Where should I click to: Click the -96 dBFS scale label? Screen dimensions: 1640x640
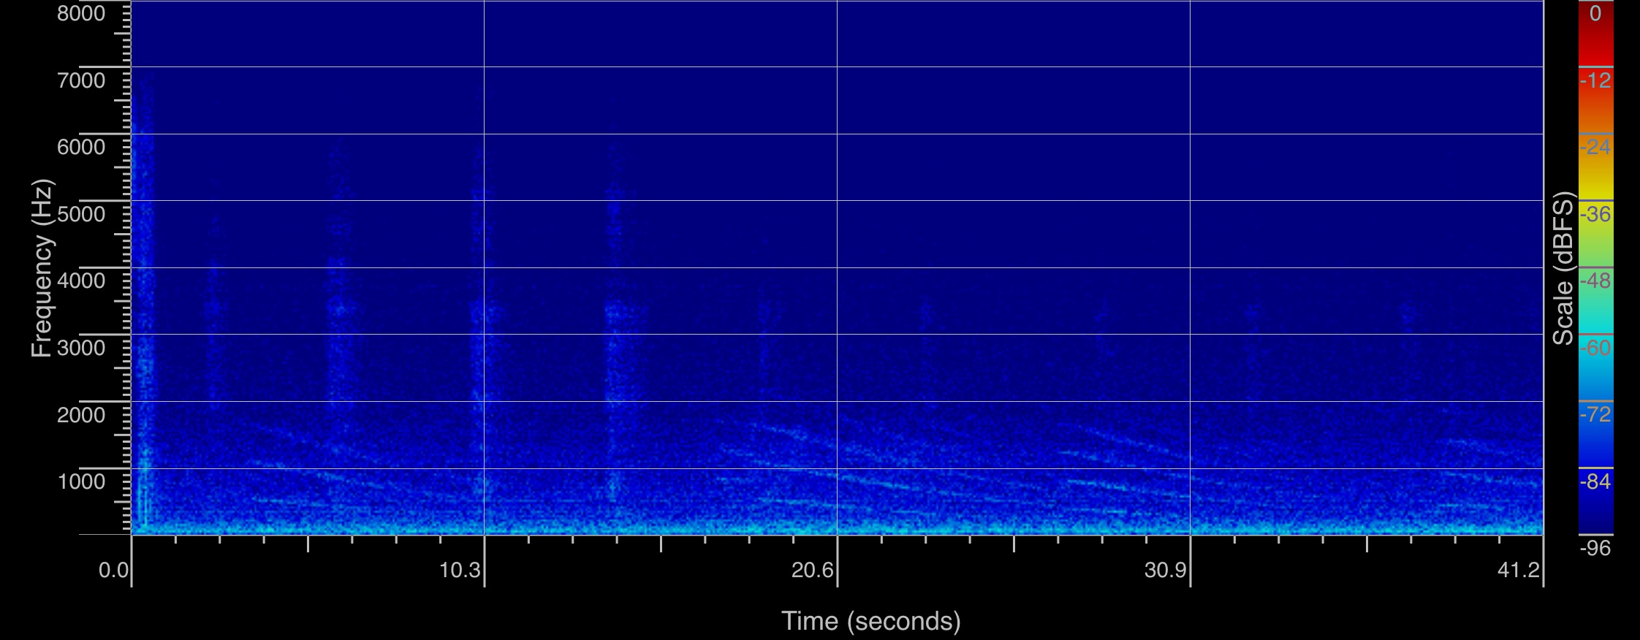click(x=1595, y=548)
